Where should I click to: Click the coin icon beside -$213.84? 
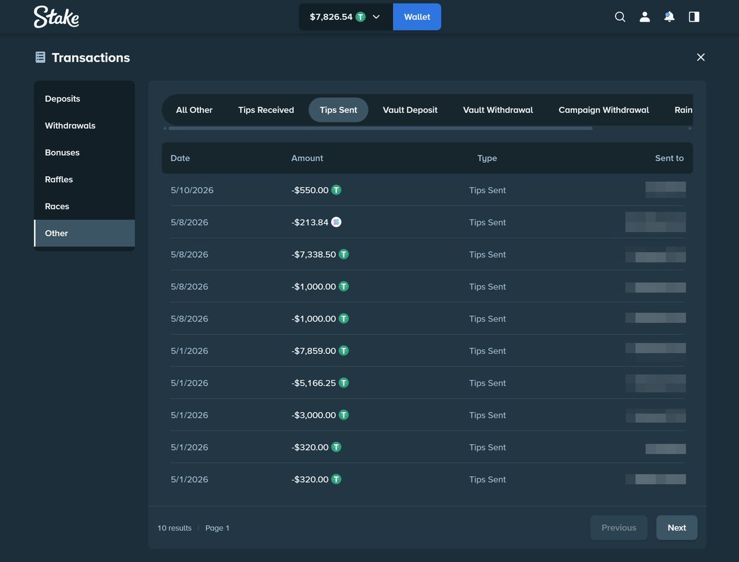pyautogui.click(x=336, y=222)
